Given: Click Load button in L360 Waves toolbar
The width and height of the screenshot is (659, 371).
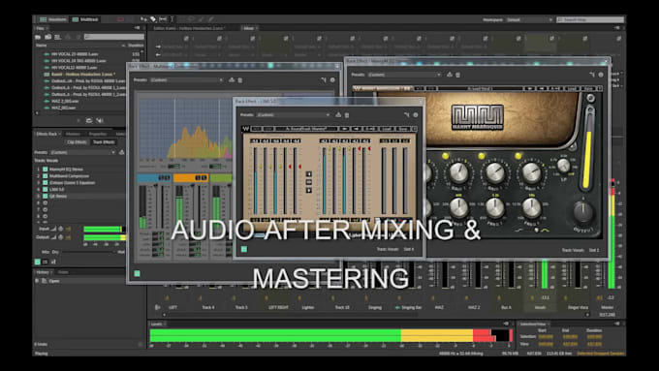Looking at the screenshot, I should pyautogui.click(x=387, y=129).
